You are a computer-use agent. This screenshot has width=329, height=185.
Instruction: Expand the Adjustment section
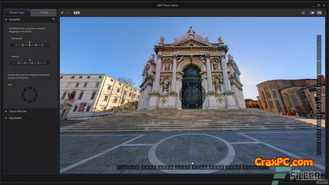[x=6, y=118]
